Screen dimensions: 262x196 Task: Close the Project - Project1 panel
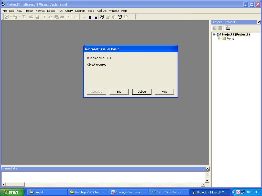coord(258,22)
